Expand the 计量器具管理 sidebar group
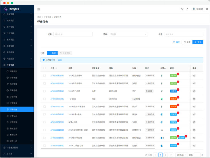210x158 pixels. (17, 148)
